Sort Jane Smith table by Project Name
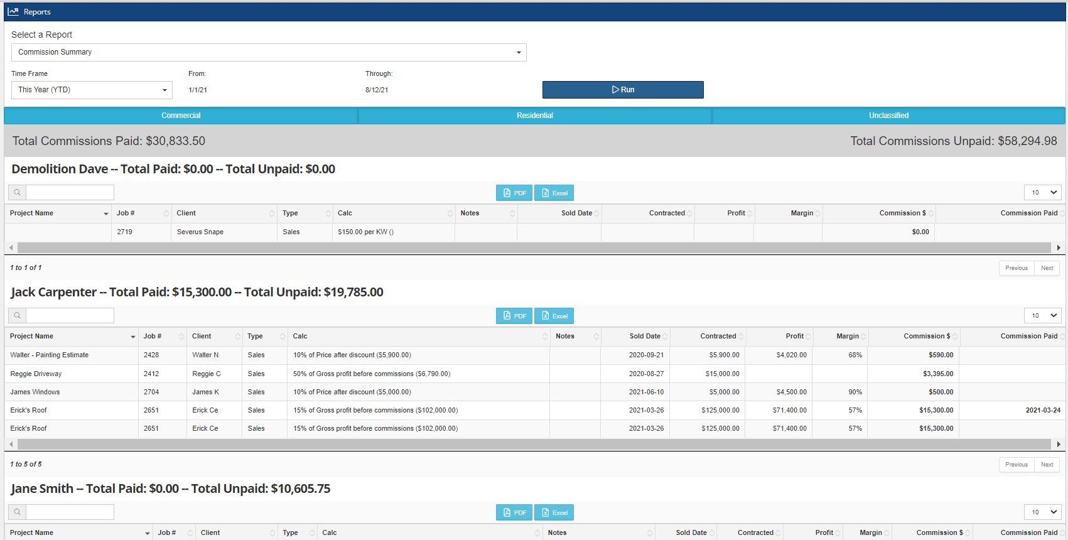Image resolution: width=1068 pixels, height=540 pixels. tap(79, 533)
